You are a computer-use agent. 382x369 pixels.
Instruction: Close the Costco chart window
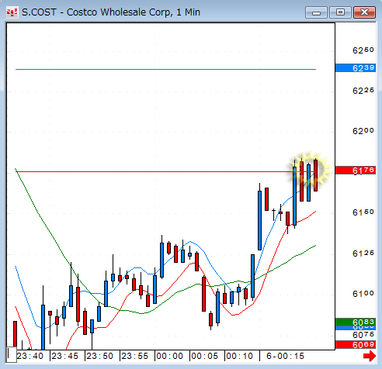364,12
